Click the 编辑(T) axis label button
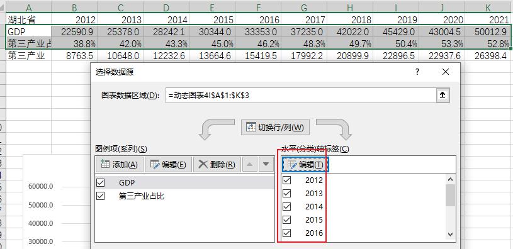Screen dimensions: 513x249 (305, 165)
